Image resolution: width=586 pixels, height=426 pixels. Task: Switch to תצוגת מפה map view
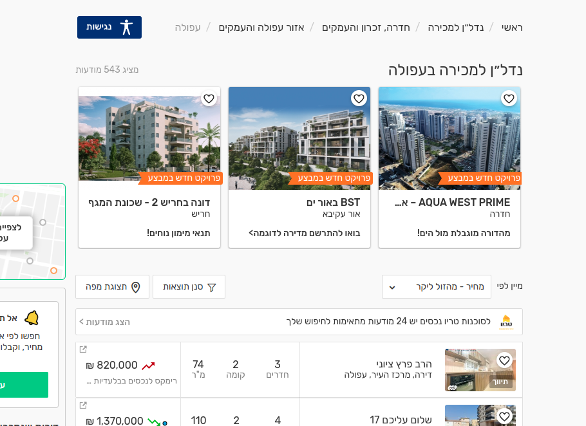[112, 287]
